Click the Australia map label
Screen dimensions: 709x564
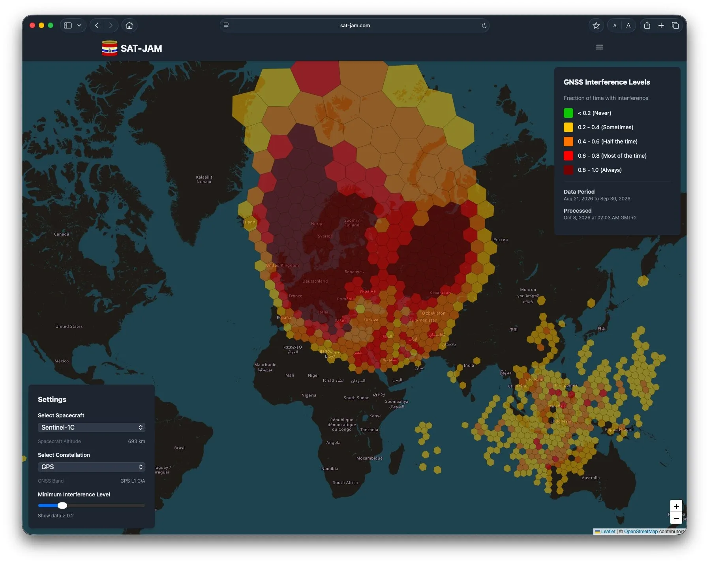tap(591, 478)
